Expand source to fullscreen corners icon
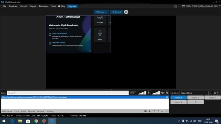Screen dimensions: 221x124 click(154, 111)
